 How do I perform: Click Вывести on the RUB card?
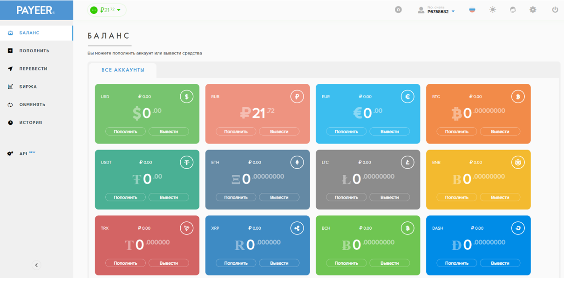pyautogui.click(x=279, y=132)
